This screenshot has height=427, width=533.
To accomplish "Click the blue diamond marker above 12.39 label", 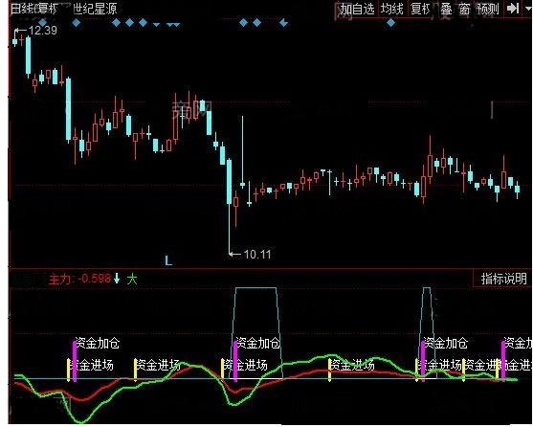I will 42,22.
